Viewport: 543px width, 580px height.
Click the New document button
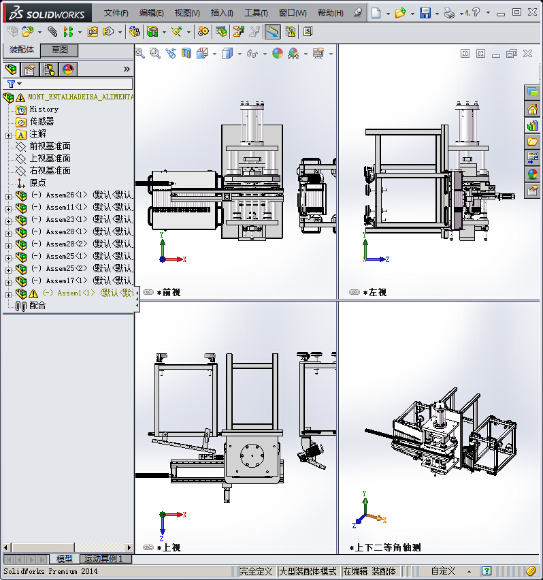pyautogui.click(x=376, y=14)
